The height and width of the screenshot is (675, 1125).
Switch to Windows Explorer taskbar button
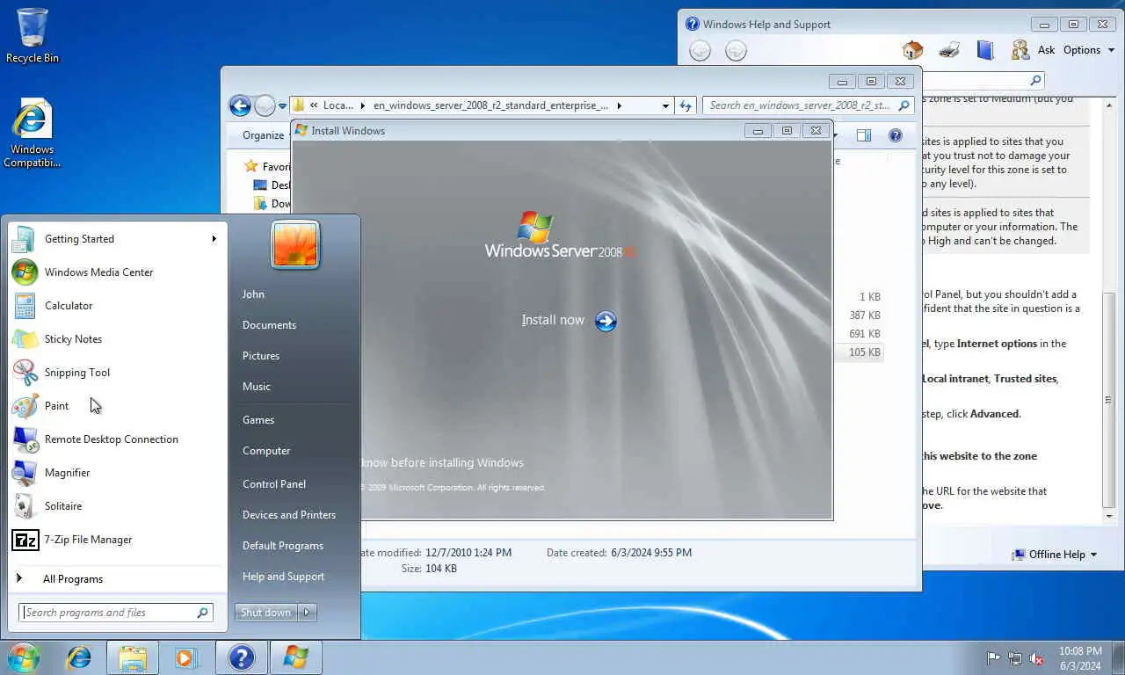coord(133,657)
